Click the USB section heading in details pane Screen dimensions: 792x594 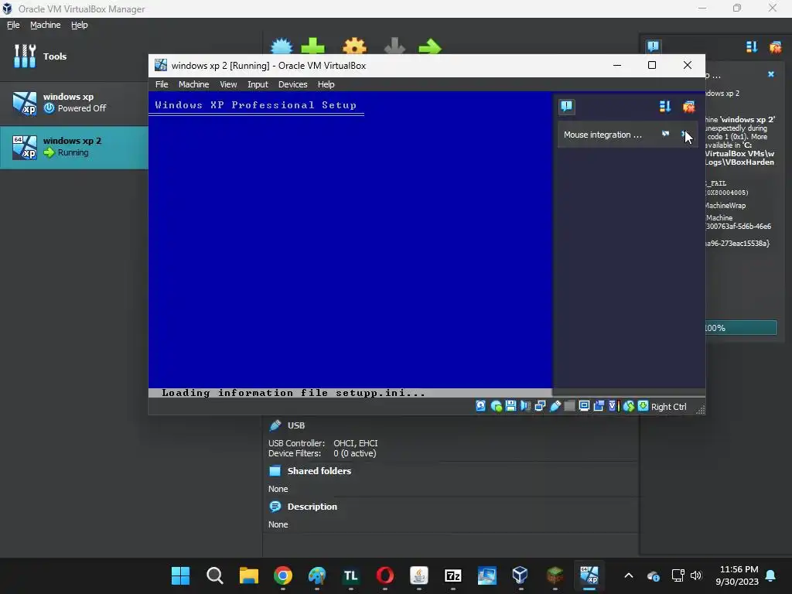coord(296,425)
